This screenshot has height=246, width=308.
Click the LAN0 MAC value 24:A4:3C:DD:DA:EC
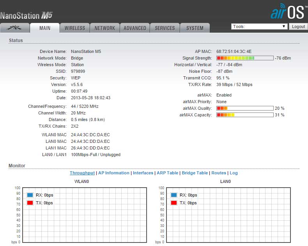90,141
